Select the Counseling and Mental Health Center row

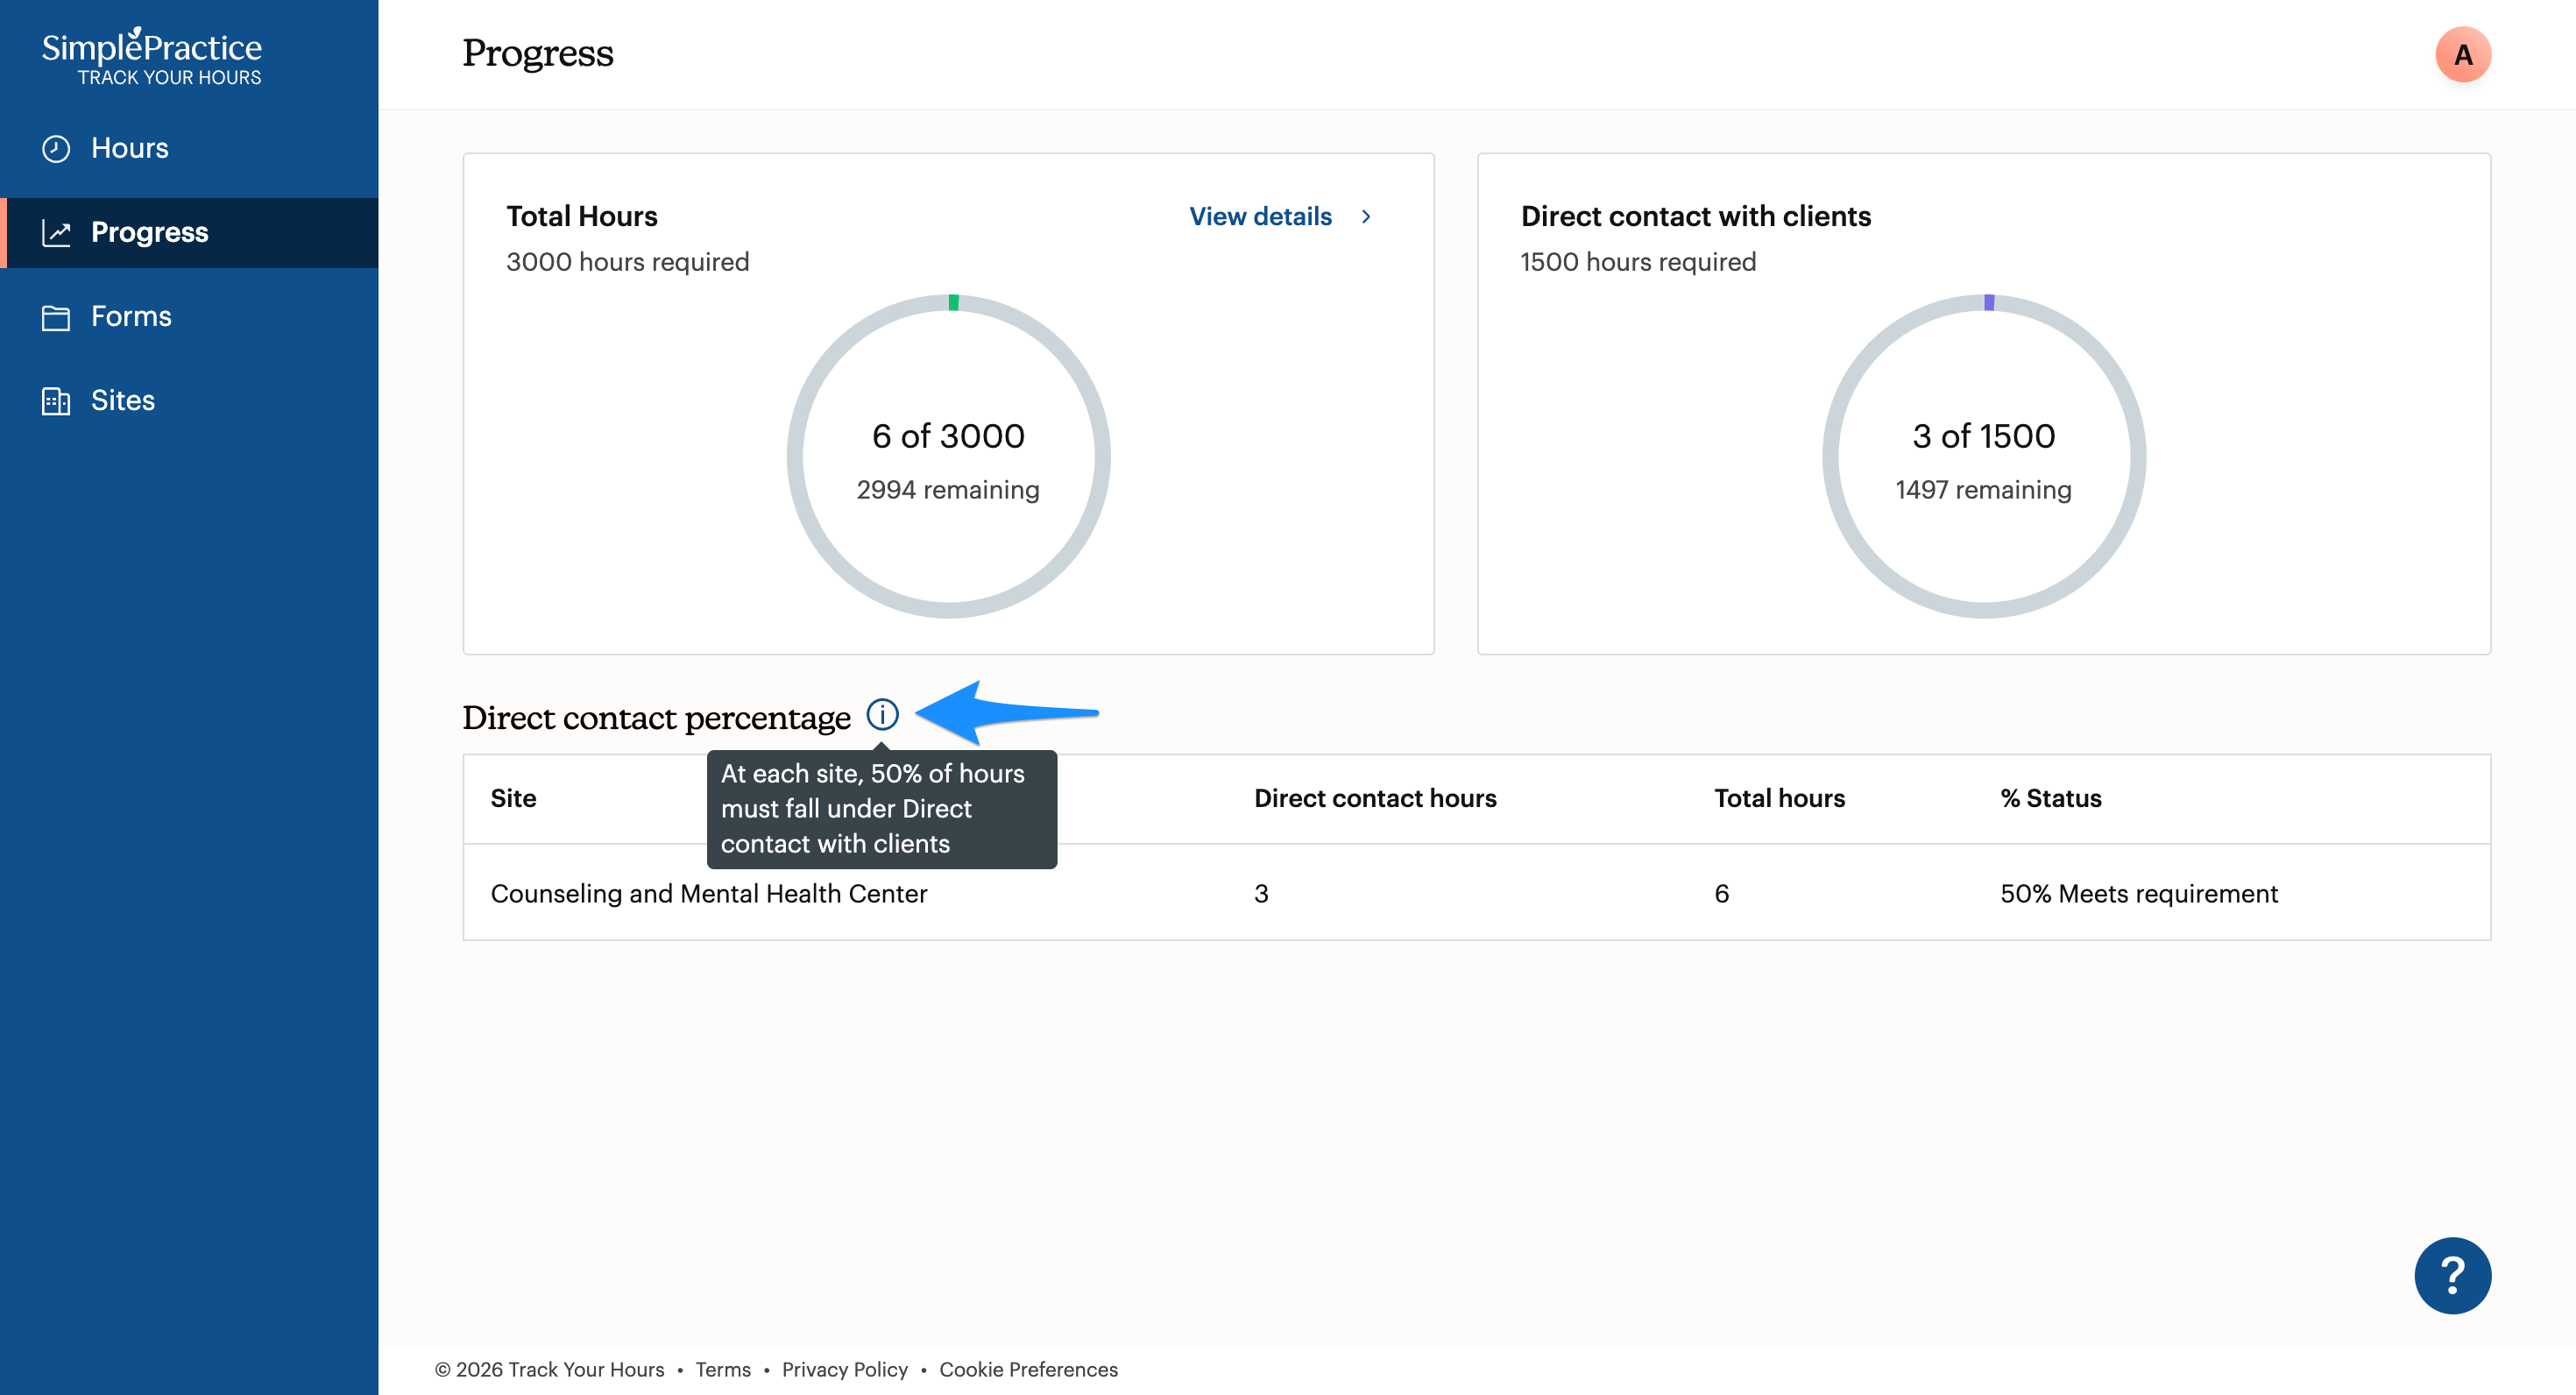pos(1476,892)
